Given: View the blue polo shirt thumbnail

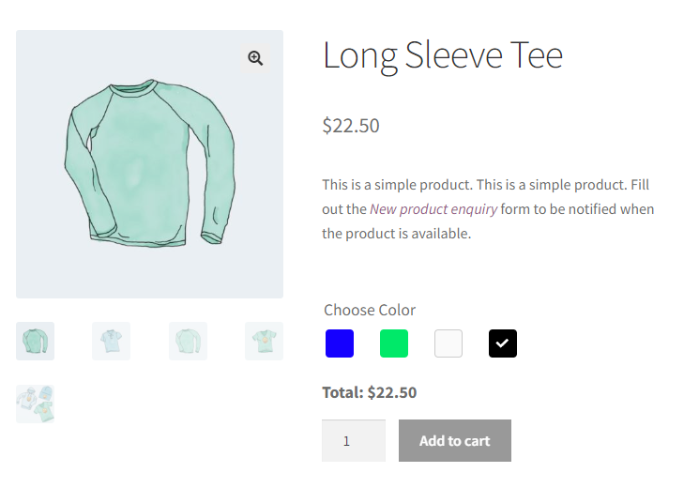Looking at the screenshot, I should pyautogui.click(x=111, y=341).
